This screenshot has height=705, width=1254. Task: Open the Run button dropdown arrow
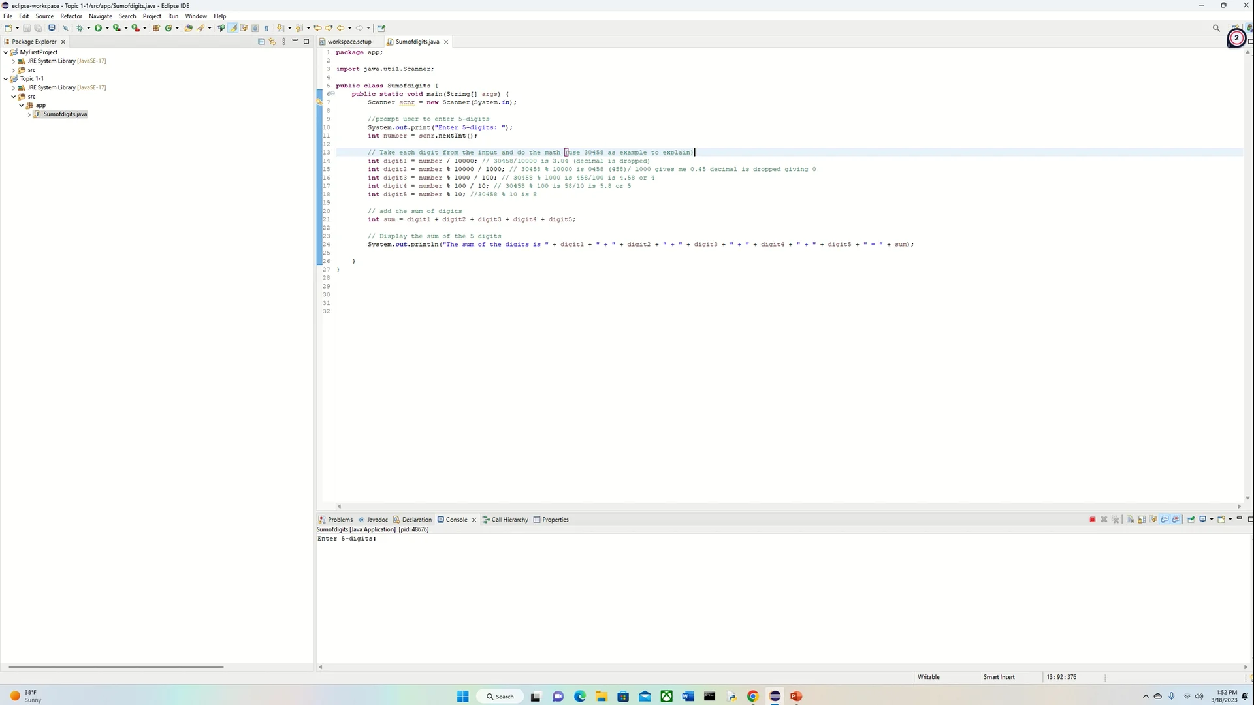(107, 28)
